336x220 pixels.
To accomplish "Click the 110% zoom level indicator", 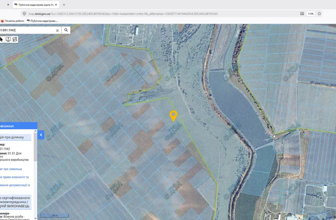I will click(311, 14).
